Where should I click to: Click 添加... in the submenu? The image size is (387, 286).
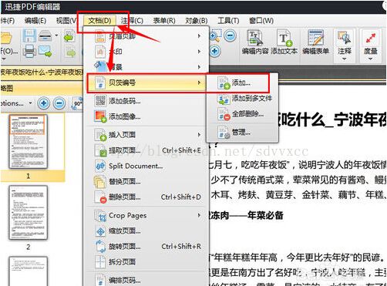(242, 82)
